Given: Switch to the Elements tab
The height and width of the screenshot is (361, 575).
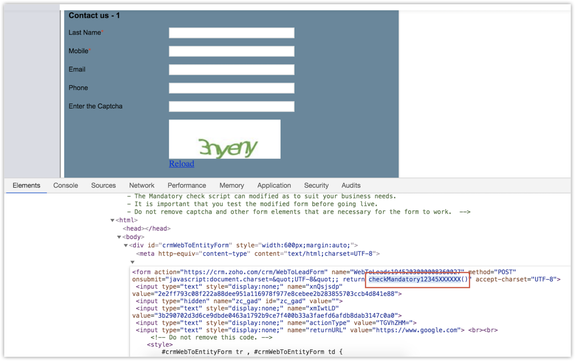Looking at the screenshot, I should (x=26, y=186).
